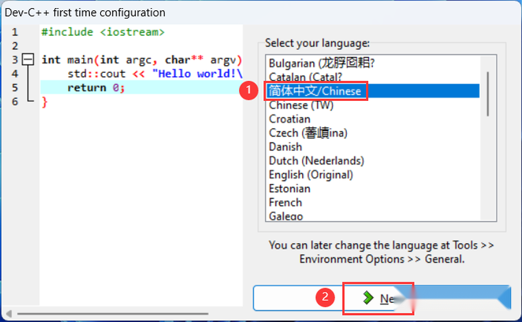The width and height of the screenshot is (522, 322).
Task: Choose French from the language list
Action: pos(373,203)
